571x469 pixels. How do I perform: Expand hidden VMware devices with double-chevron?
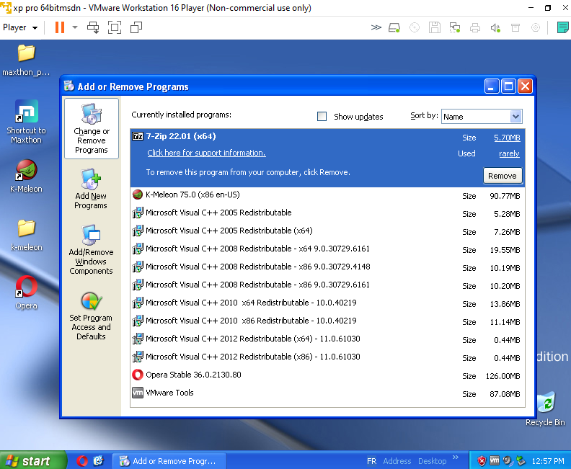(376, 27)
